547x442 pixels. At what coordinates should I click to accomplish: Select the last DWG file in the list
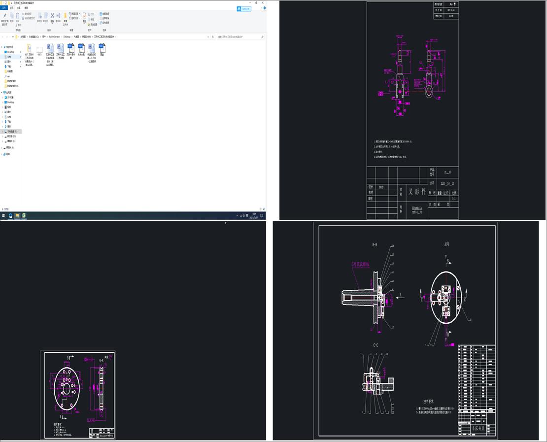[x=102, y=48]
